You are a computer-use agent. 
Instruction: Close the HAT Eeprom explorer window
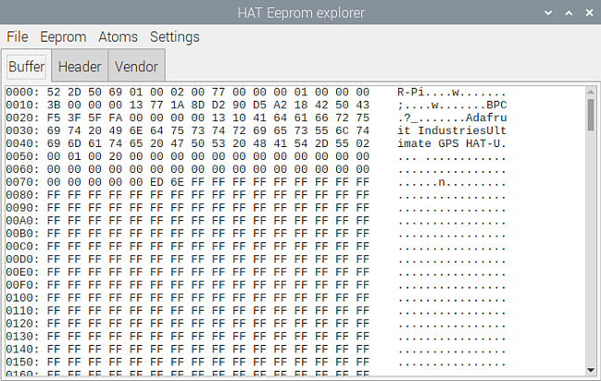point(590,13)
